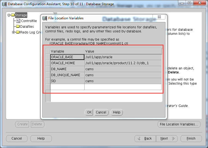208x148 pixels.
Task: Open Help in File Location Variables dialog
Action: 117,112
